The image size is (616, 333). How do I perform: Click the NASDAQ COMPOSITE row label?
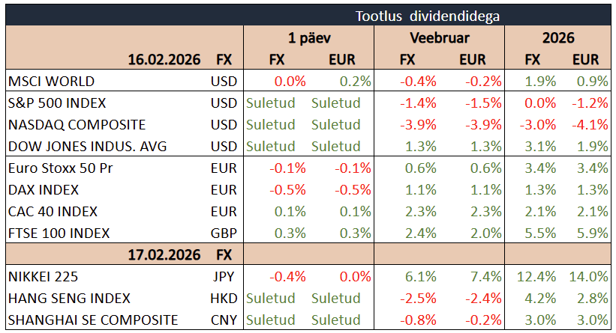[x=76, y=125]
